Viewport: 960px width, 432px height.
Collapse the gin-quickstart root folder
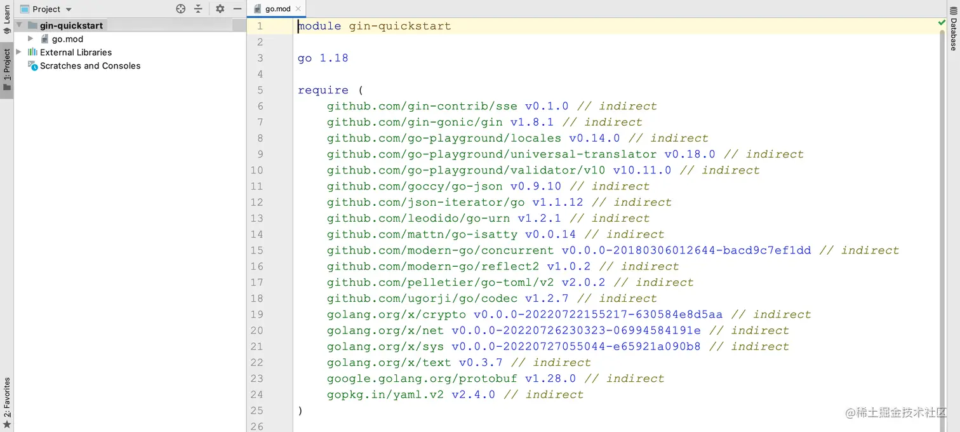19,25
